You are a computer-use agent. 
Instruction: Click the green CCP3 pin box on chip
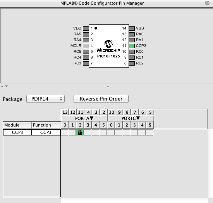(x=132, y=46)
